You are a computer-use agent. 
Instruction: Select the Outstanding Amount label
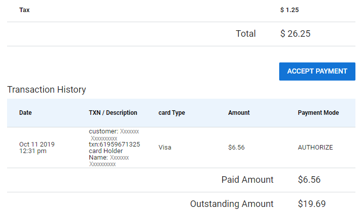point(232,204)
